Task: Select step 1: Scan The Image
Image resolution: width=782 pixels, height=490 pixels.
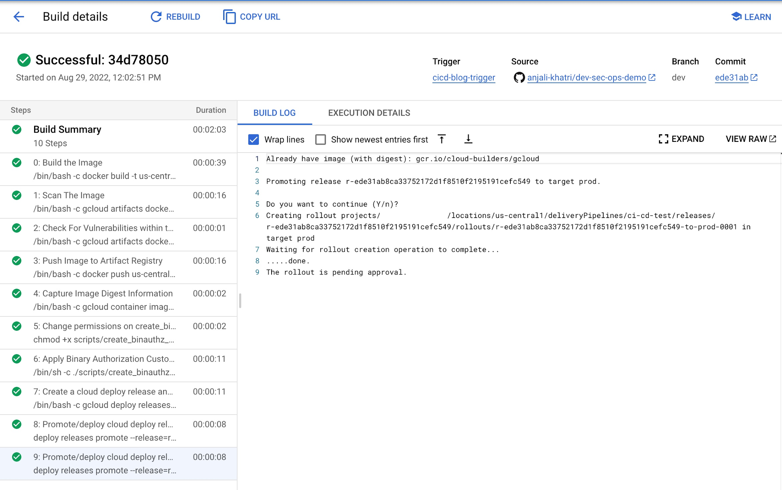Action: [118, 202]
